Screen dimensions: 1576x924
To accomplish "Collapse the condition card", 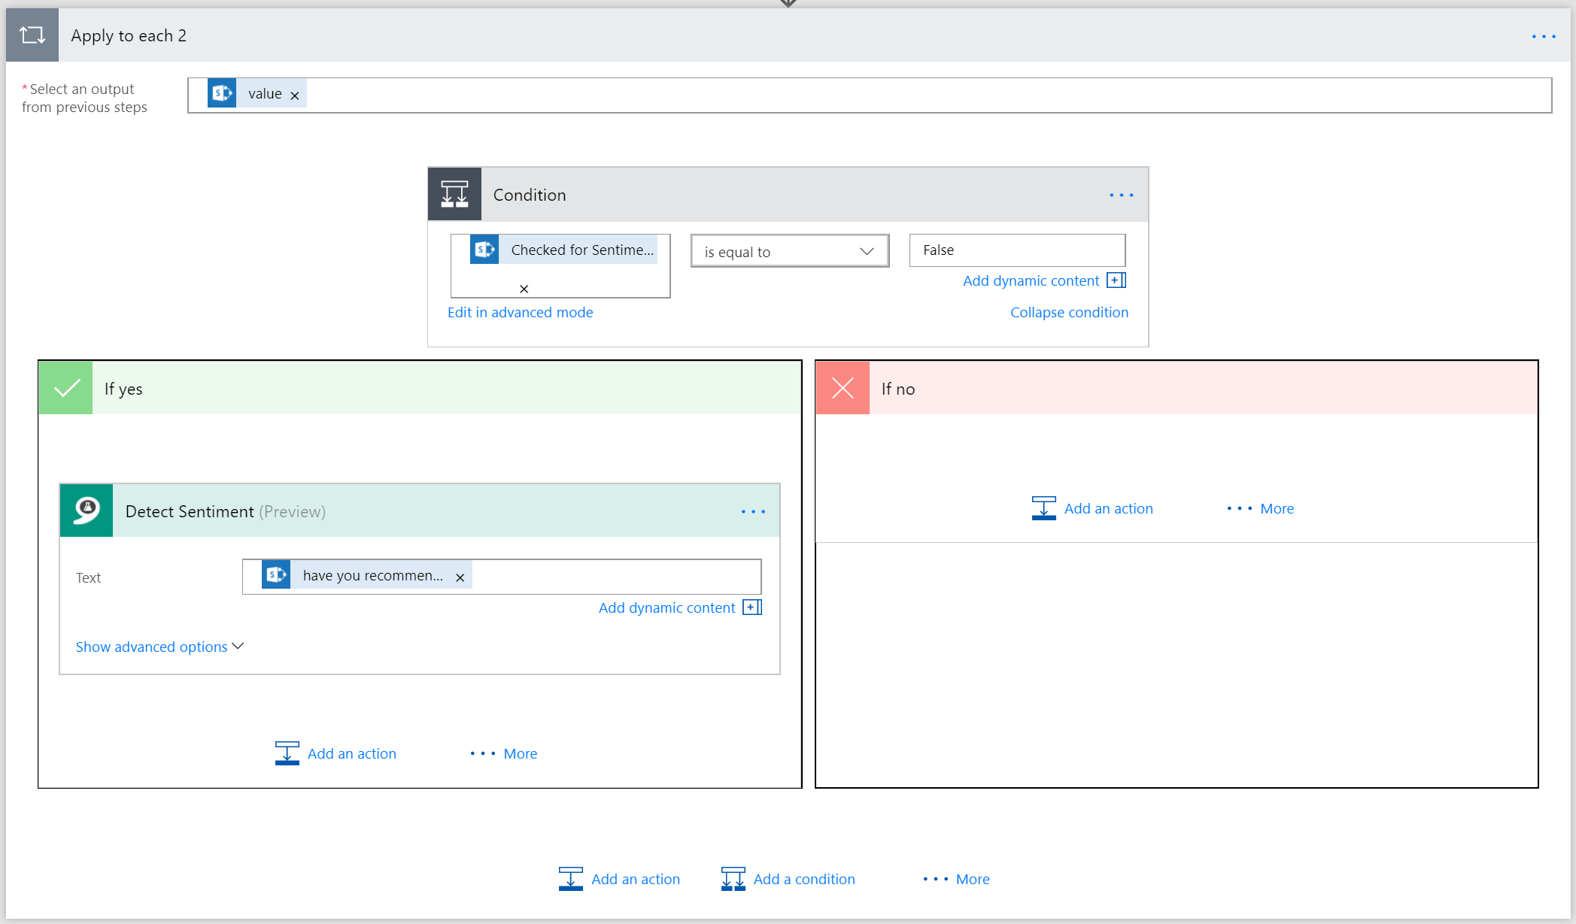I will click(x=1068, y=312).
